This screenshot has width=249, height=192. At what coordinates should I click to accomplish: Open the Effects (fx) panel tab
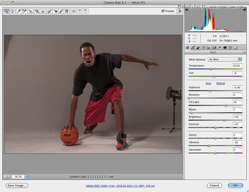(x=220, y=47)
